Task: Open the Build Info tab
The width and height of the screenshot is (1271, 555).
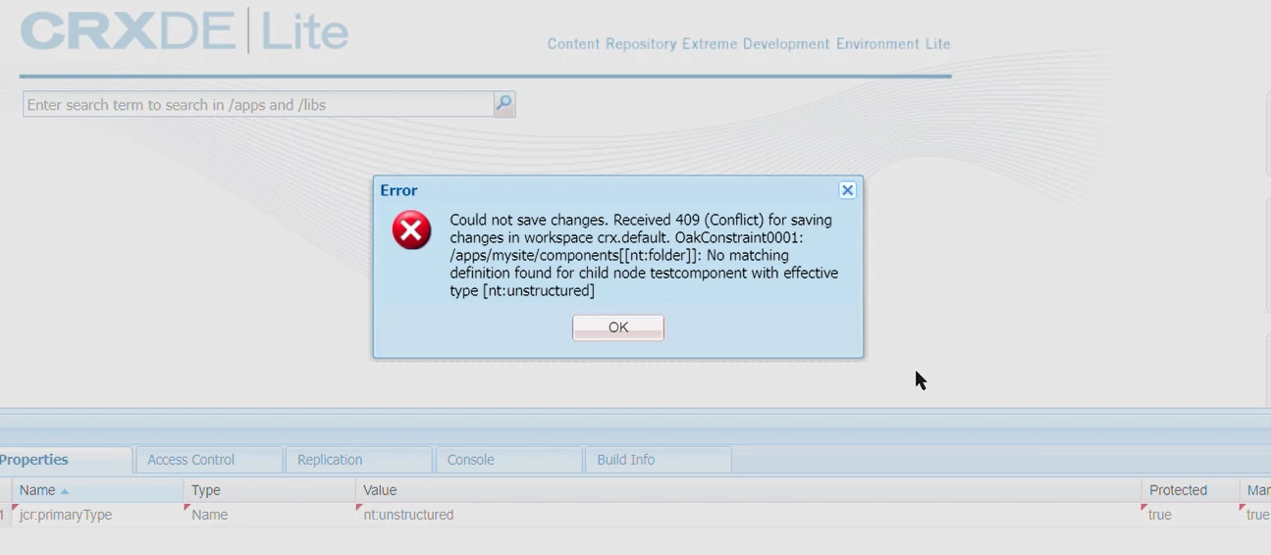Action: (x=658, y=460)
